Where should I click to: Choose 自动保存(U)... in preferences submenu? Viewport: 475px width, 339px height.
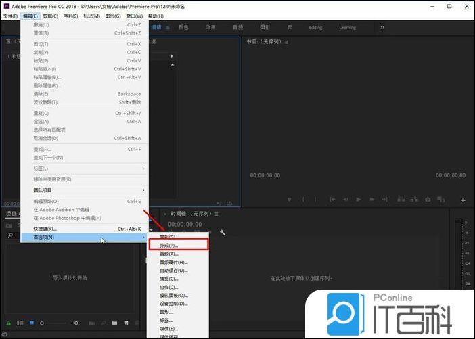pyautogui.click(x=168, y=270)
